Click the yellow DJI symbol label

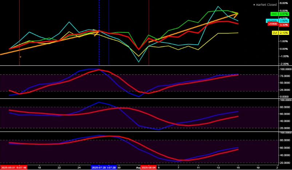click(275, 33)
